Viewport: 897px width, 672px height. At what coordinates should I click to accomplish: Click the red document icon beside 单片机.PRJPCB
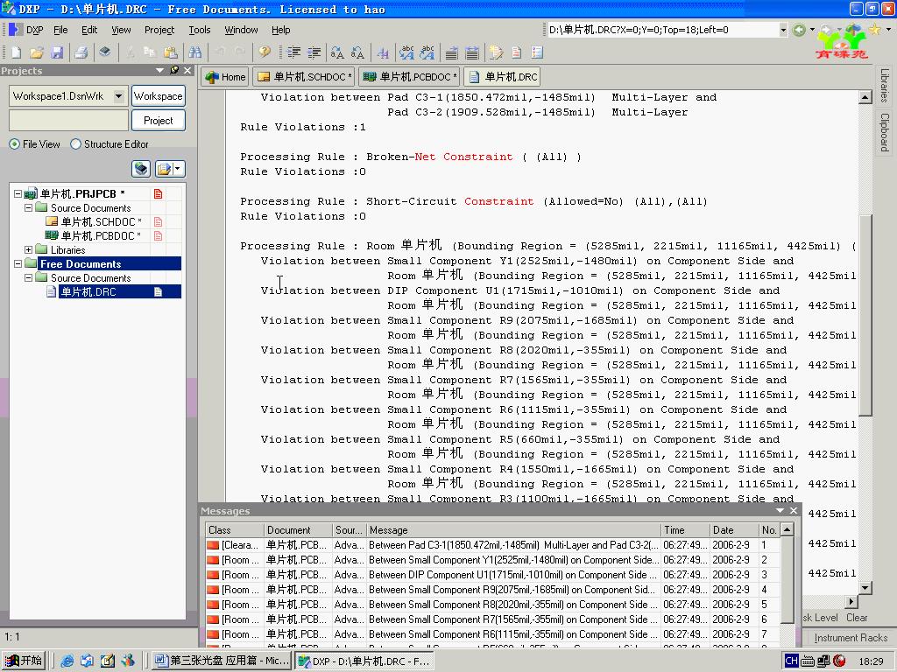tap(158, 193)
